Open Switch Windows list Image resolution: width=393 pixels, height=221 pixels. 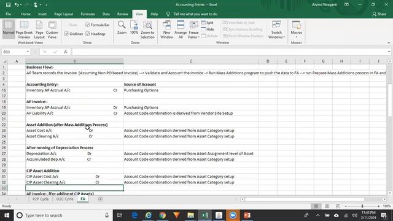(x=276, y=29)
